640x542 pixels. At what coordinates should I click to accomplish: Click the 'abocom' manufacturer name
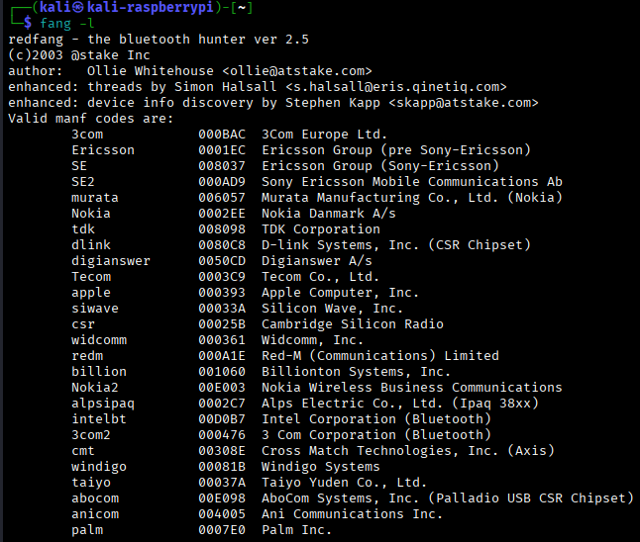[x=95, y=498]
